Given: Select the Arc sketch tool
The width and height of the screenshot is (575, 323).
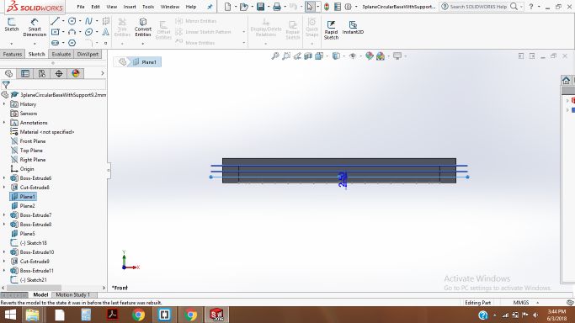Looking at the screenshot, I should pyautogui.click(x=72, y=32).
